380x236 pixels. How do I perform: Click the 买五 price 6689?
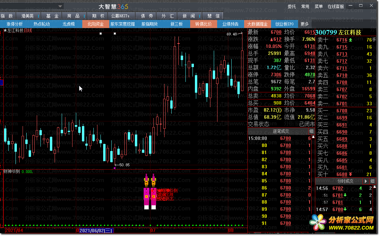pyautogui.click(x=342, y=139)
